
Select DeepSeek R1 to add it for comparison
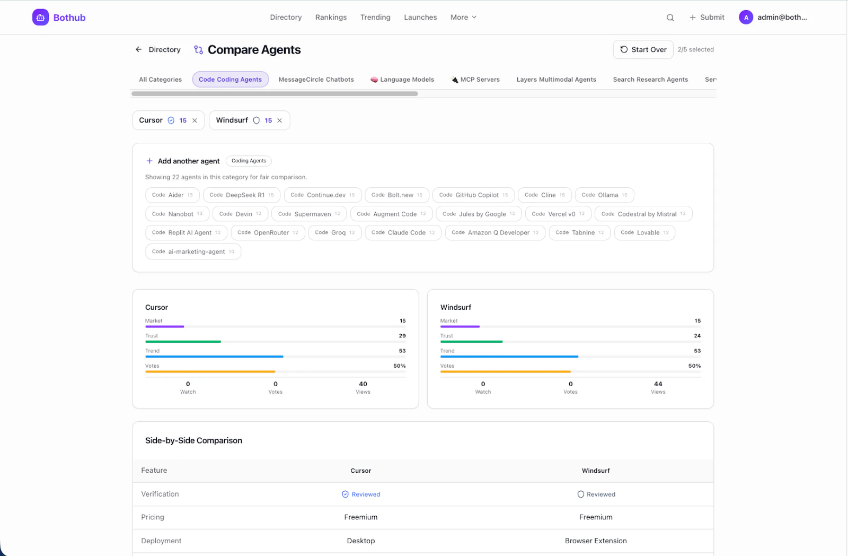click(x=242, y=195)
